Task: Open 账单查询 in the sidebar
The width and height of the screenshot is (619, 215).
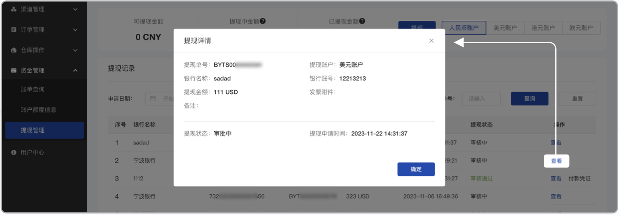Action: 33,89
